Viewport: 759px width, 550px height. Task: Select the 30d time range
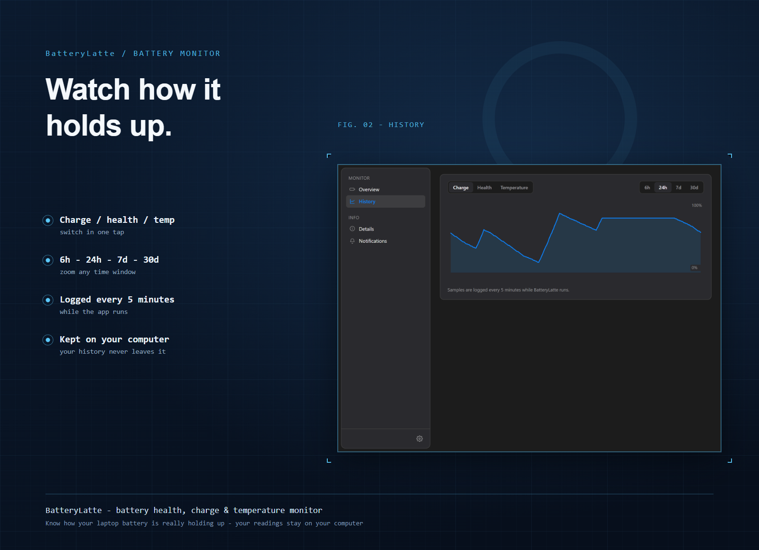pos(694,188)
